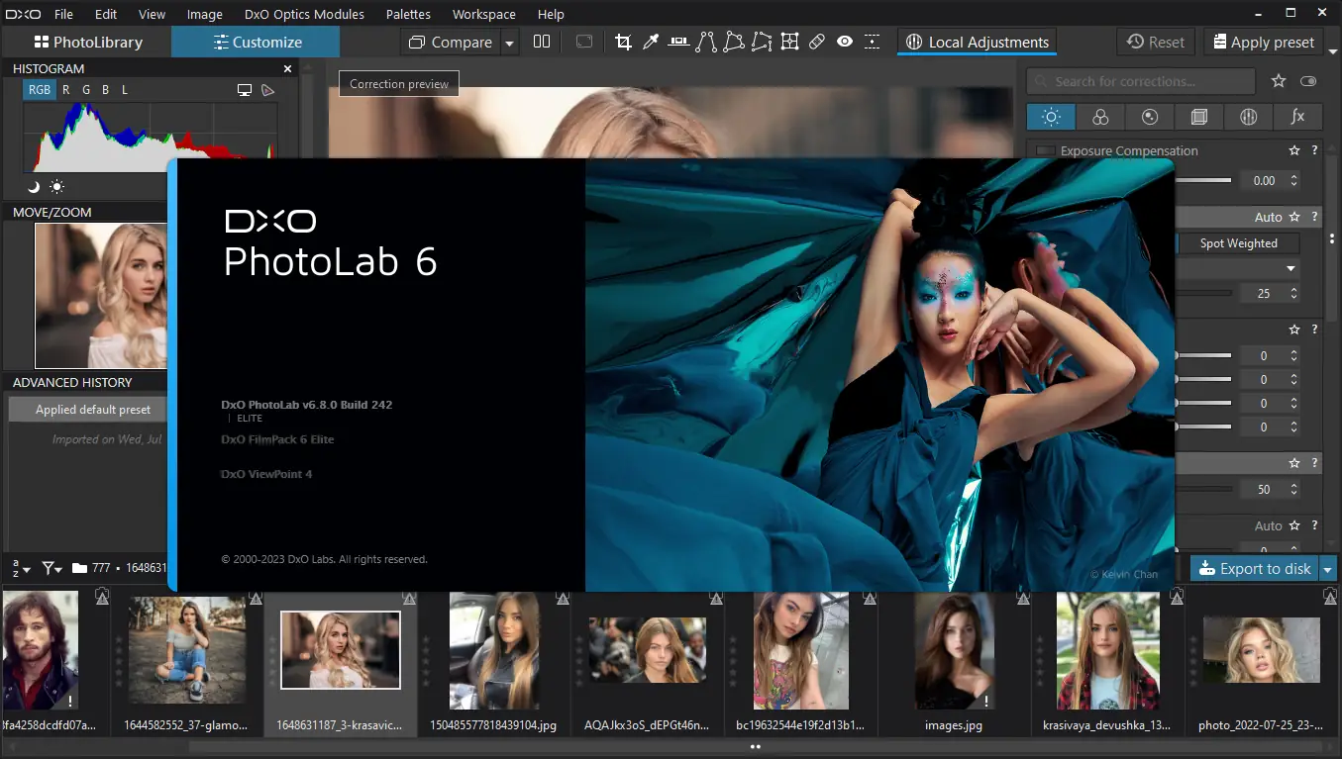Select the Repair tool
Screen dimensions: 1342x759
(817, 42)
